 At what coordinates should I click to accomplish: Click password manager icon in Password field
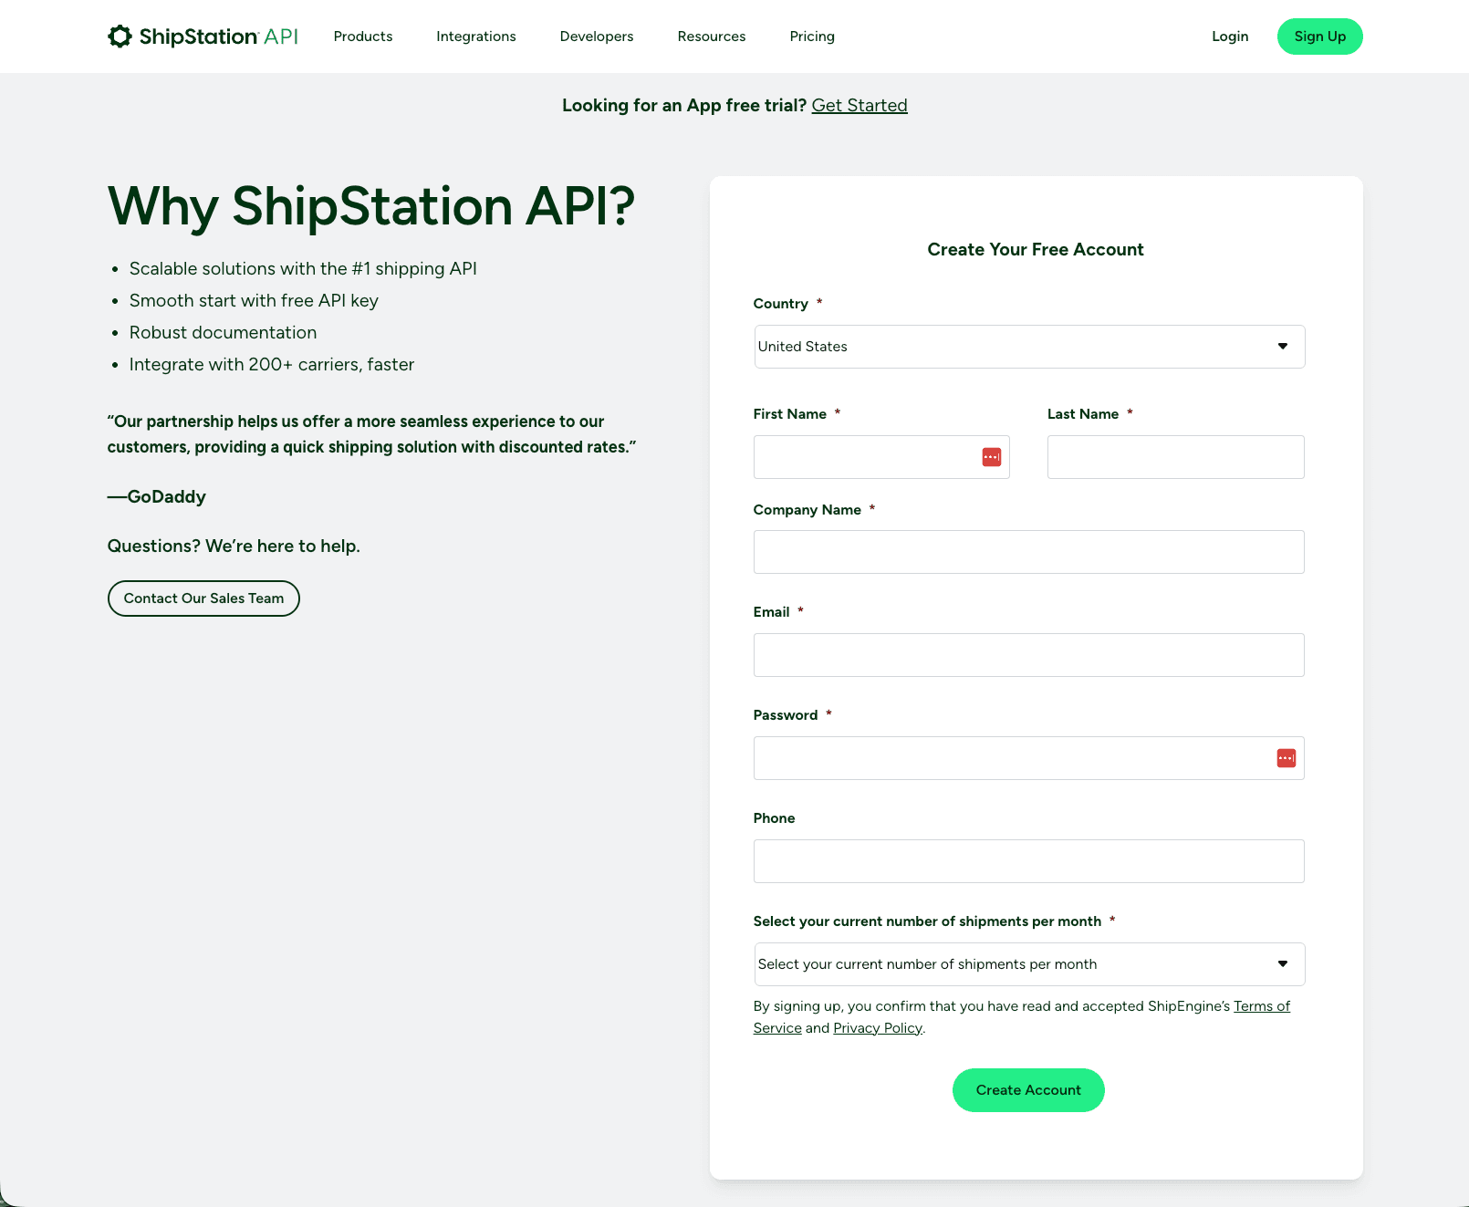click(x=1287, y=758)
